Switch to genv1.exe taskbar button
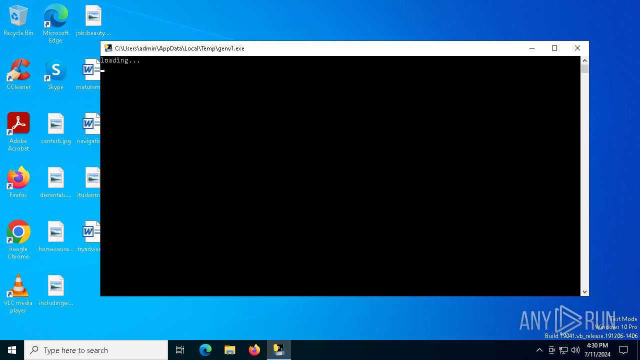 pyautogui.click(x=279, y=350)
